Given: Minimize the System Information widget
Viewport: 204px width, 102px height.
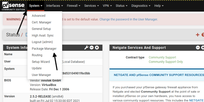Looking at the screenshot, I should (x=91, y=48).
